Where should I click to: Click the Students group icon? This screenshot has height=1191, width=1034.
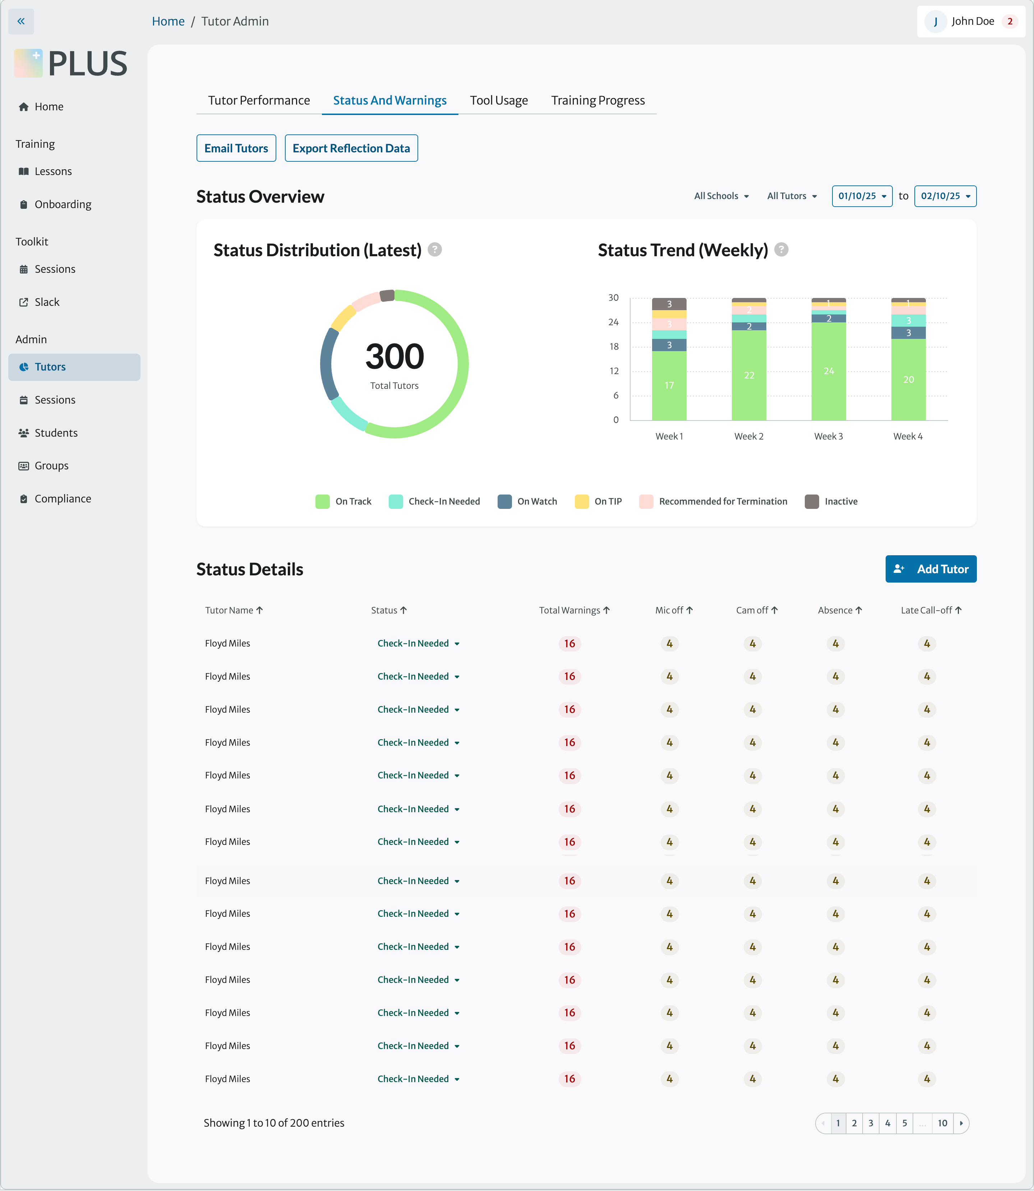(x=24, y=433)
